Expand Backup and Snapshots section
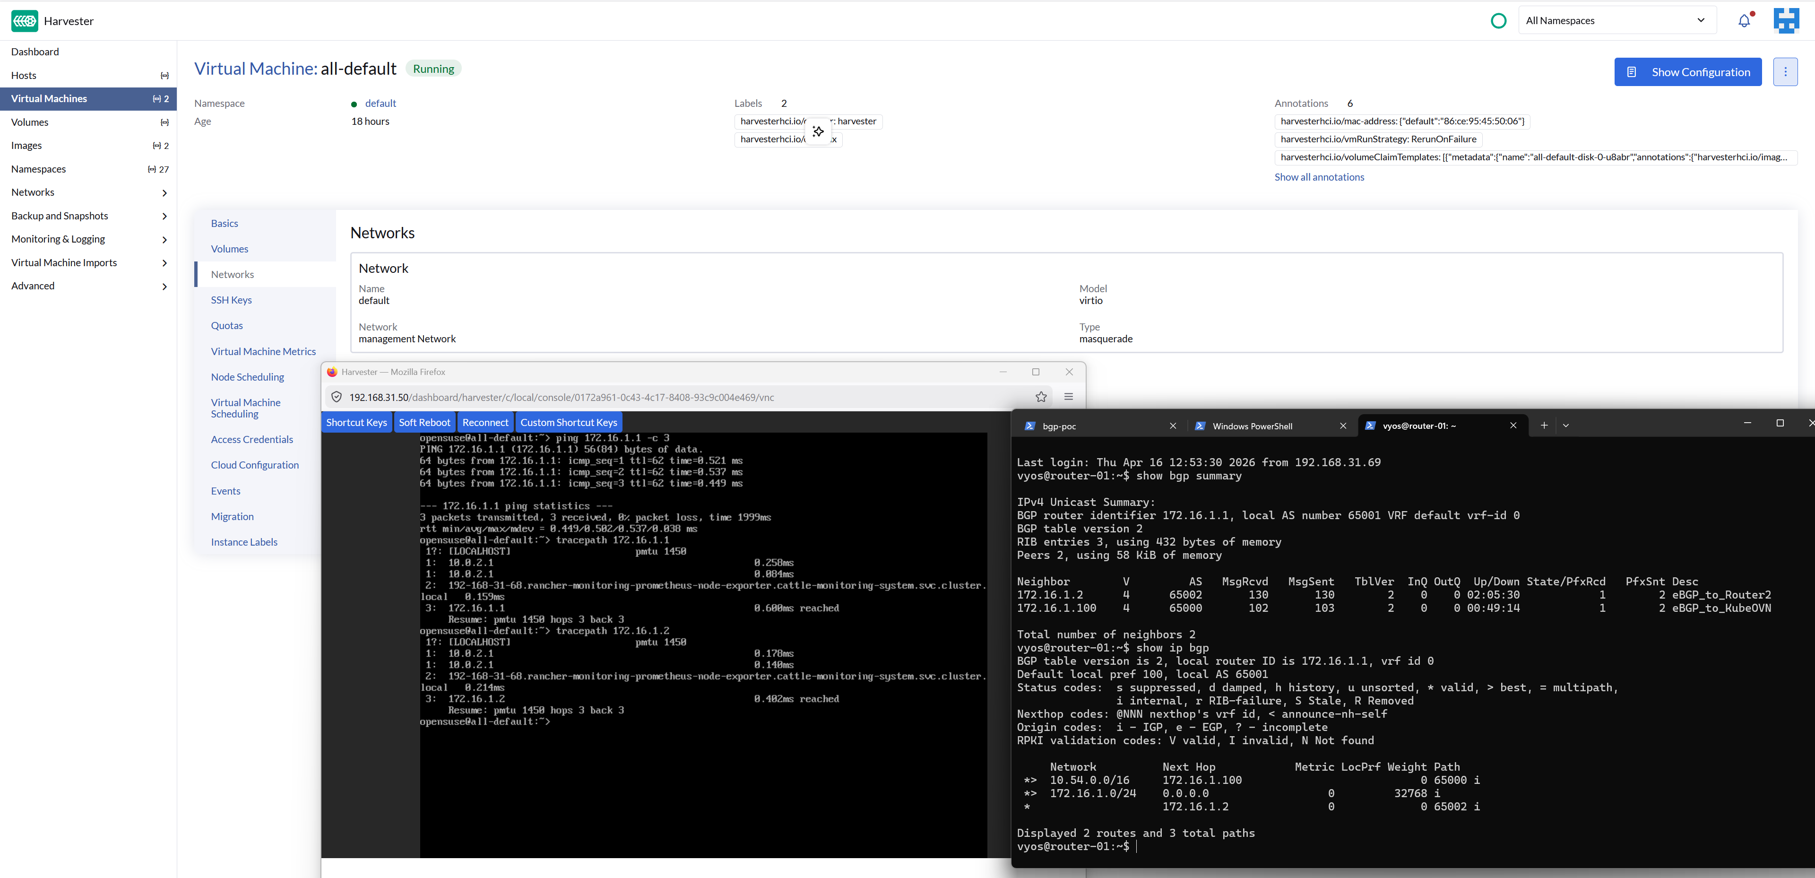1815x878 pixels. 164,217
